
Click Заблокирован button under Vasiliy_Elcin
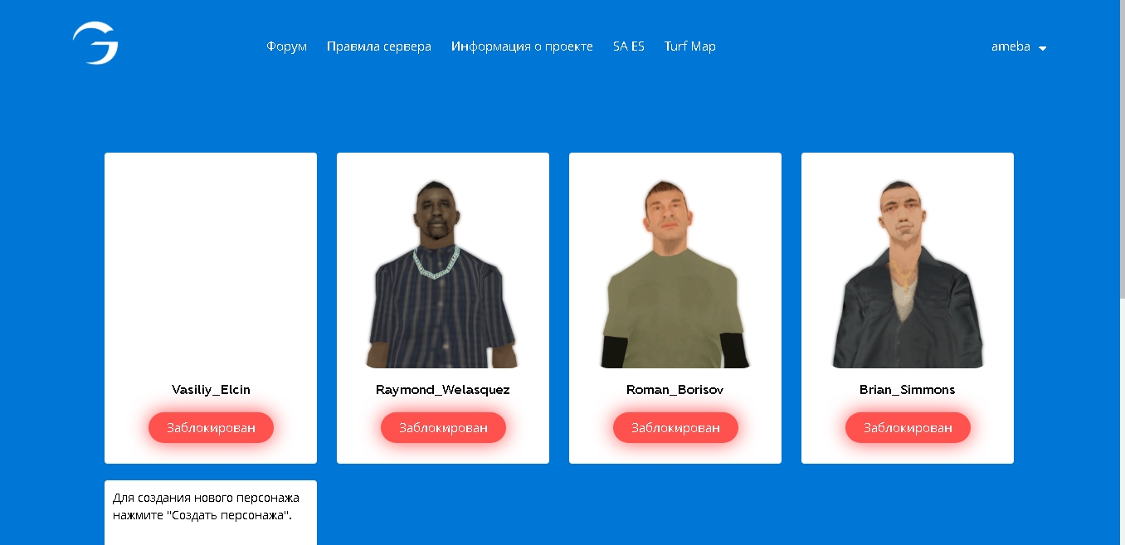tap(211, 428)
